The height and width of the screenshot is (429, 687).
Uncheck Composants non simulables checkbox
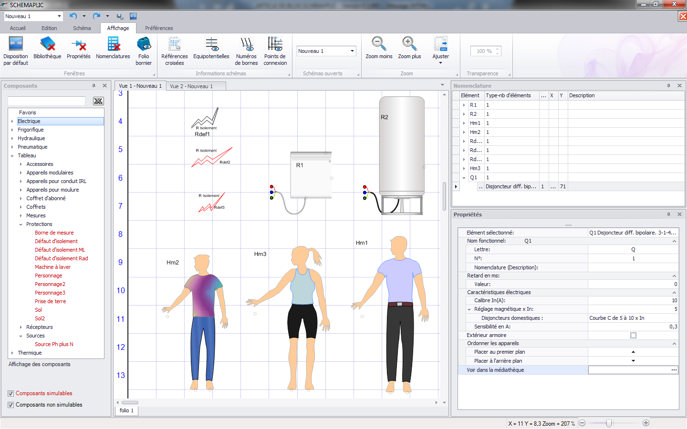[10, 405]
